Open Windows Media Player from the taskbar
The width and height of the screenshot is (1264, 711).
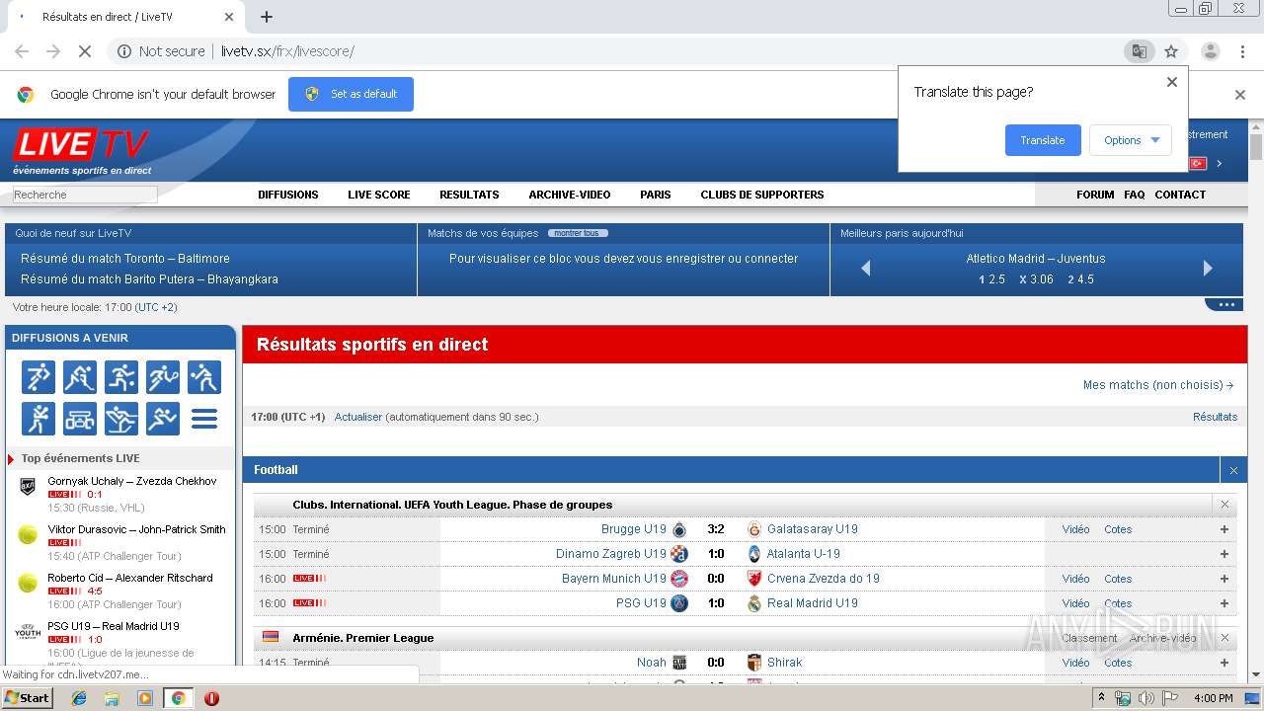[x=145, y=698]
